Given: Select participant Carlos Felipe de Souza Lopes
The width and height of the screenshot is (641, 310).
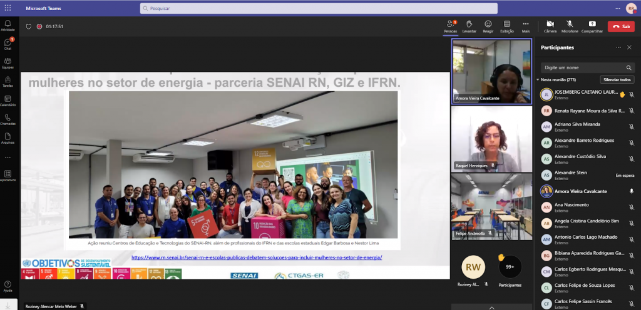Looking at the screenshot, I should (587, 288).
